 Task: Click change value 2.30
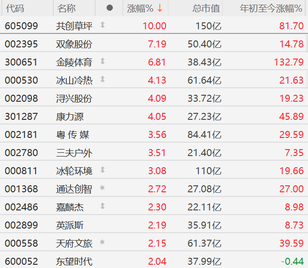pos(157,207)
